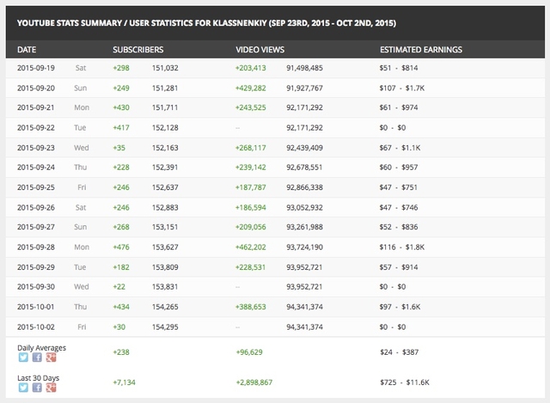The width and height of the screenshot is (550, 403).
Task: Select 30-day subscriber gain +7,134
Action: coord(124,382)
